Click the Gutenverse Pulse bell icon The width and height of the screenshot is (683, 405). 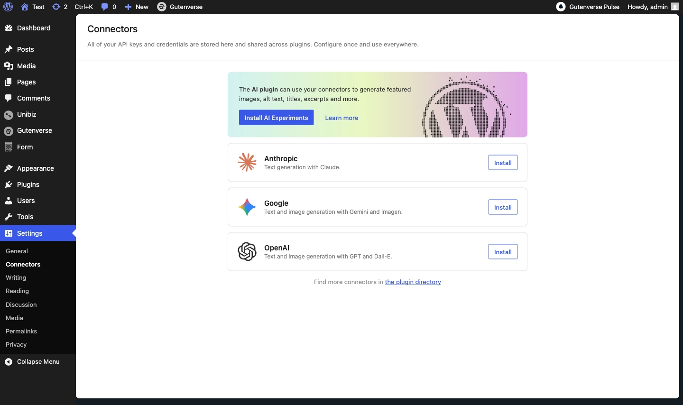(561, 7)
